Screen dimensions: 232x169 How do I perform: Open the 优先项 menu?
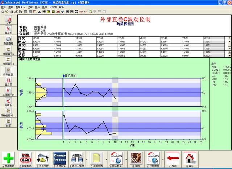tap(53, 7)
